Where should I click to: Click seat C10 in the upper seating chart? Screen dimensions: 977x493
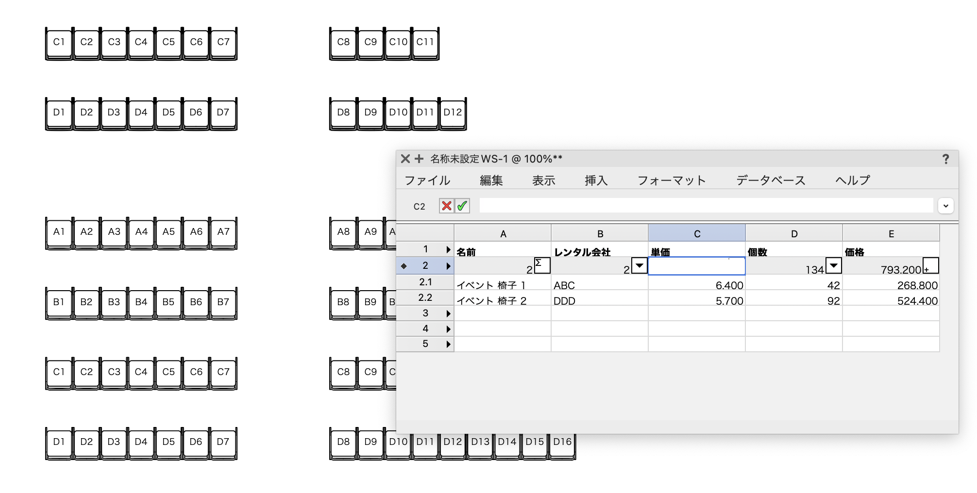397,42
